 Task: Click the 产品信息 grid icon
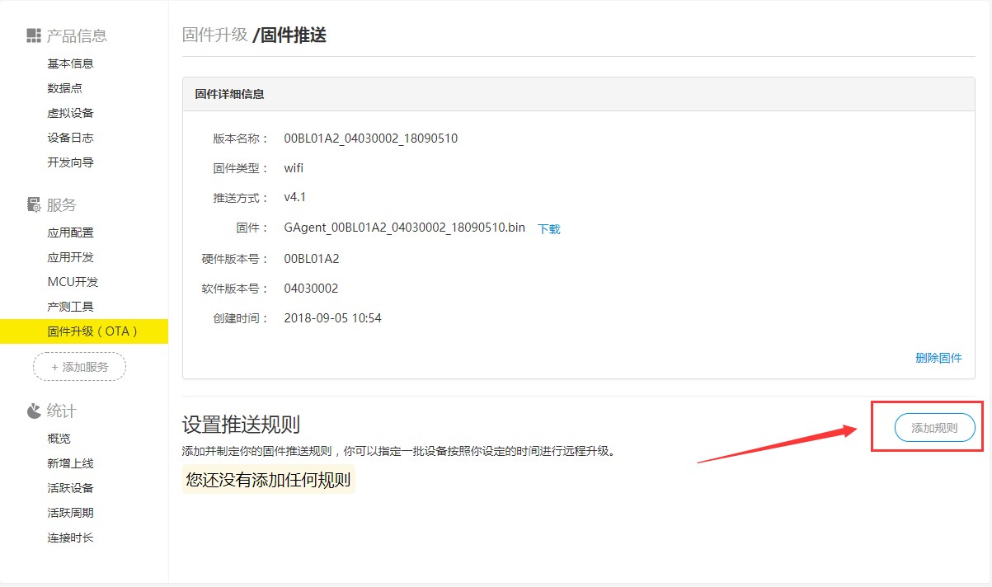[x=34, y=35]
